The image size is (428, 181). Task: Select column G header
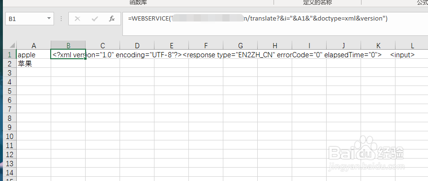click(x=240, y=45)
